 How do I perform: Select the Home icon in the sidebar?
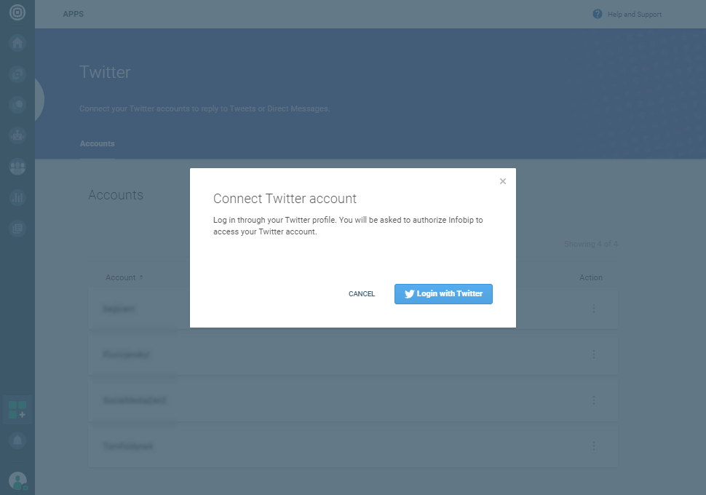pyautogui.click(x=17, y=42)
